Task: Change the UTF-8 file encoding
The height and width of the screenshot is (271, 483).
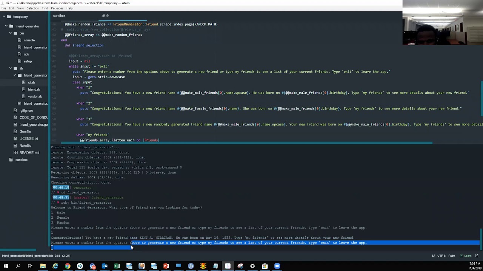Action: [441, 256]
